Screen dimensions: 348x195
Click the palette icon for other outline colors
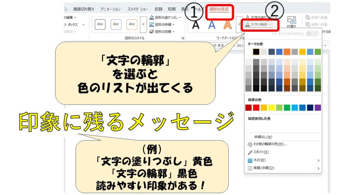pyautogui.click(x=250, y=144)
